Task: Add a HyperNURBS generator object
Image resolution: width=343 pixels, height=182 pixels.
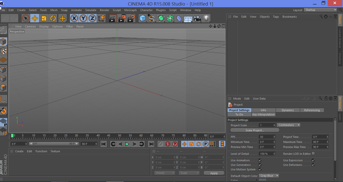Action: pos(161,18)
